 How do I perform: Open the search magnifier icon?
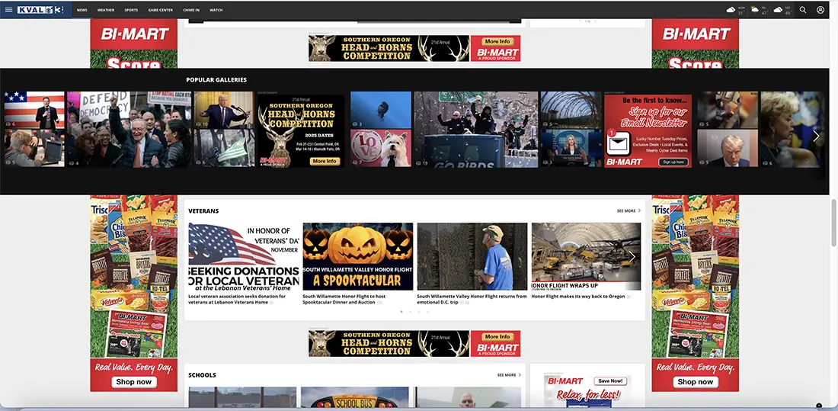point(803,10)
